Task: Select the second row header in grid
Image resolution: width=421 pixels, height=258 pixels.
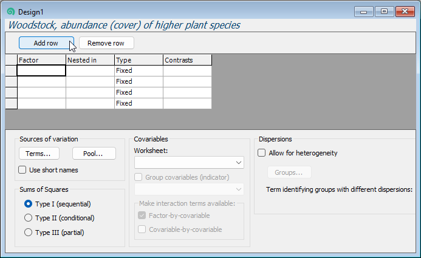Action: coord(11,81)
